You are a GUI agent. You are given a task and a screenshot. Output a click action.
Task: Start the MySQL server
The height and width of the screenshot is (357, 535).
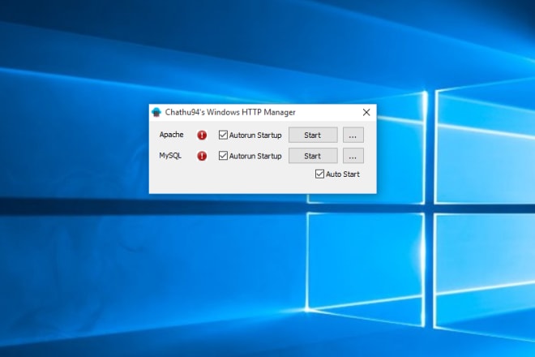click(313, 156)
